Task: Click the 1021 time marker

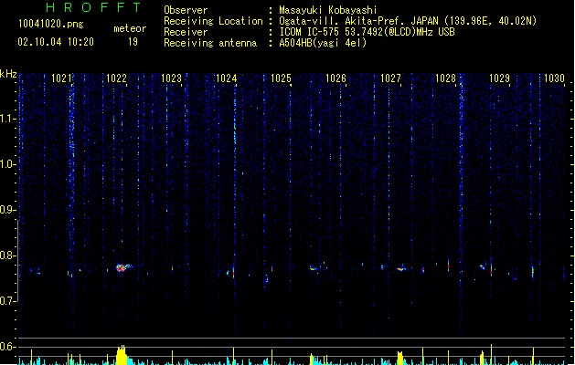Action: [61, 78]
